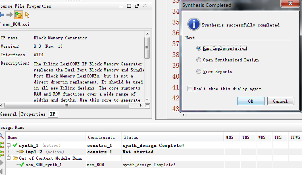The image size is (302, 175).
Task: Sort by the WHS column
Action: point(265,137)
